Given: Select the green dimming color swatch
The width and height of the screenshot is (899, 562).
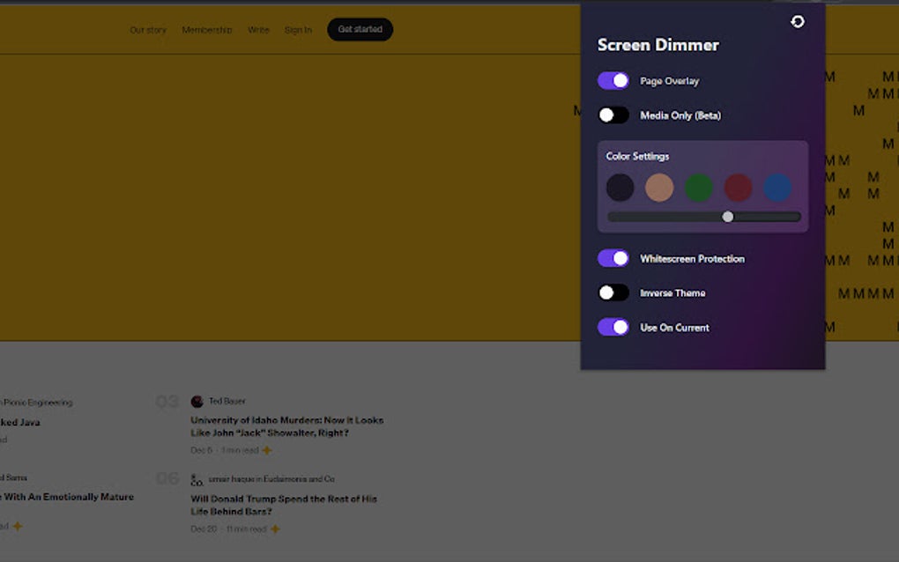Looking at the screenshot, I should (698, 188).
